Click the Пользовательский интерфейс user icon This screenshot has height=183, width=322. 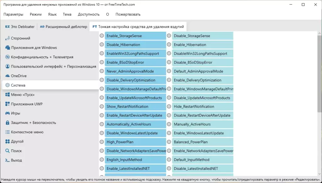[8, 67]
